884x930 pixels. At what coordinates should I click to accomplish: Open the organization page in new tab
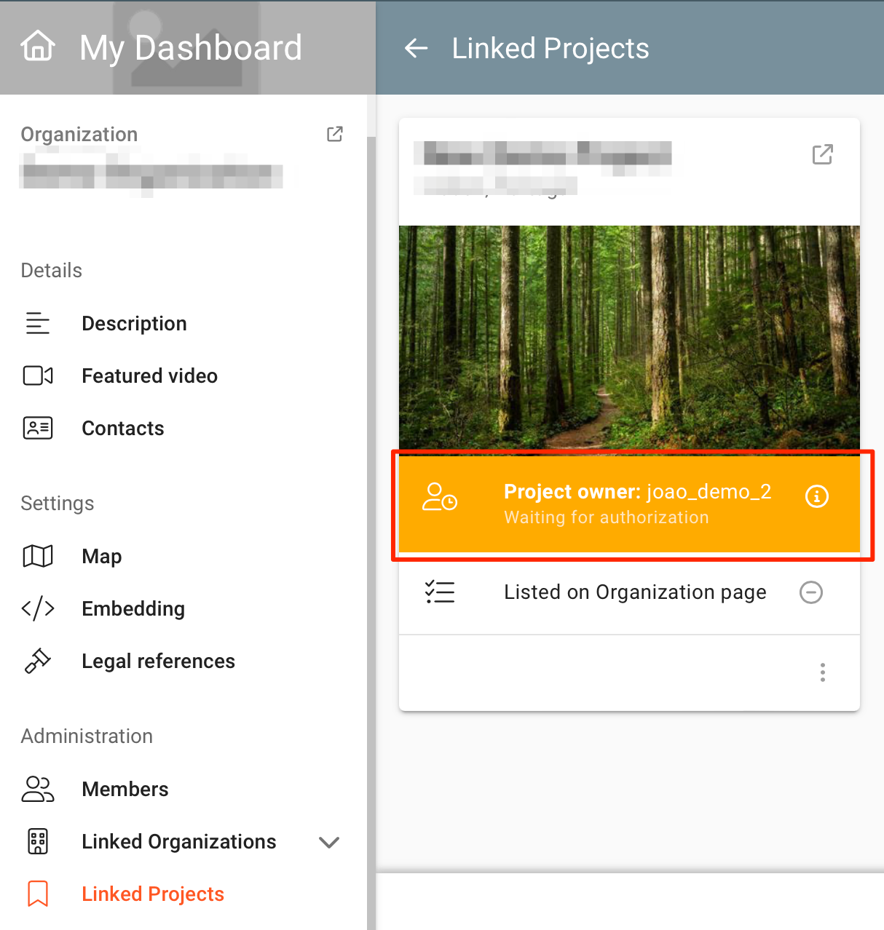tap(334, 134)
